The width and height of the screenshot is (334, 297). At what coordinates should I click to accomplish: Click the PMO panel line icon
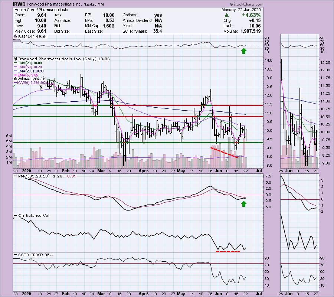pos(15,176)
